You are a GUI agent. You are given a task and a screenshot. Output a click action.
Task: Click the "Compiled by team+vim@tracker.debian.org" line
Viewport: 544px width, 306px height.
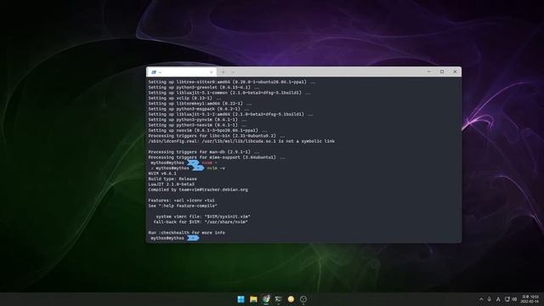pos(198,190)
